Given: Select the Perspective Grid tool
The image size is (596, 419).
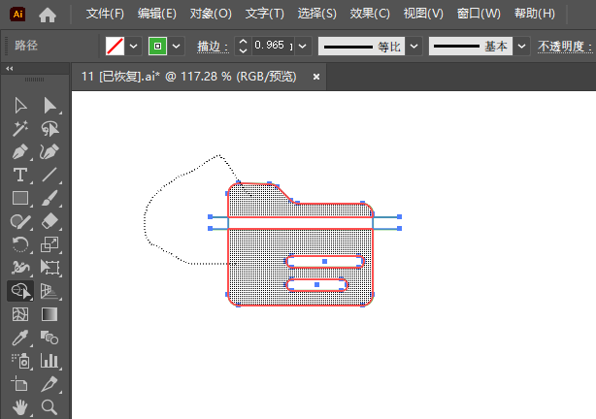Looking at the screenshot, I should point(50,291).
